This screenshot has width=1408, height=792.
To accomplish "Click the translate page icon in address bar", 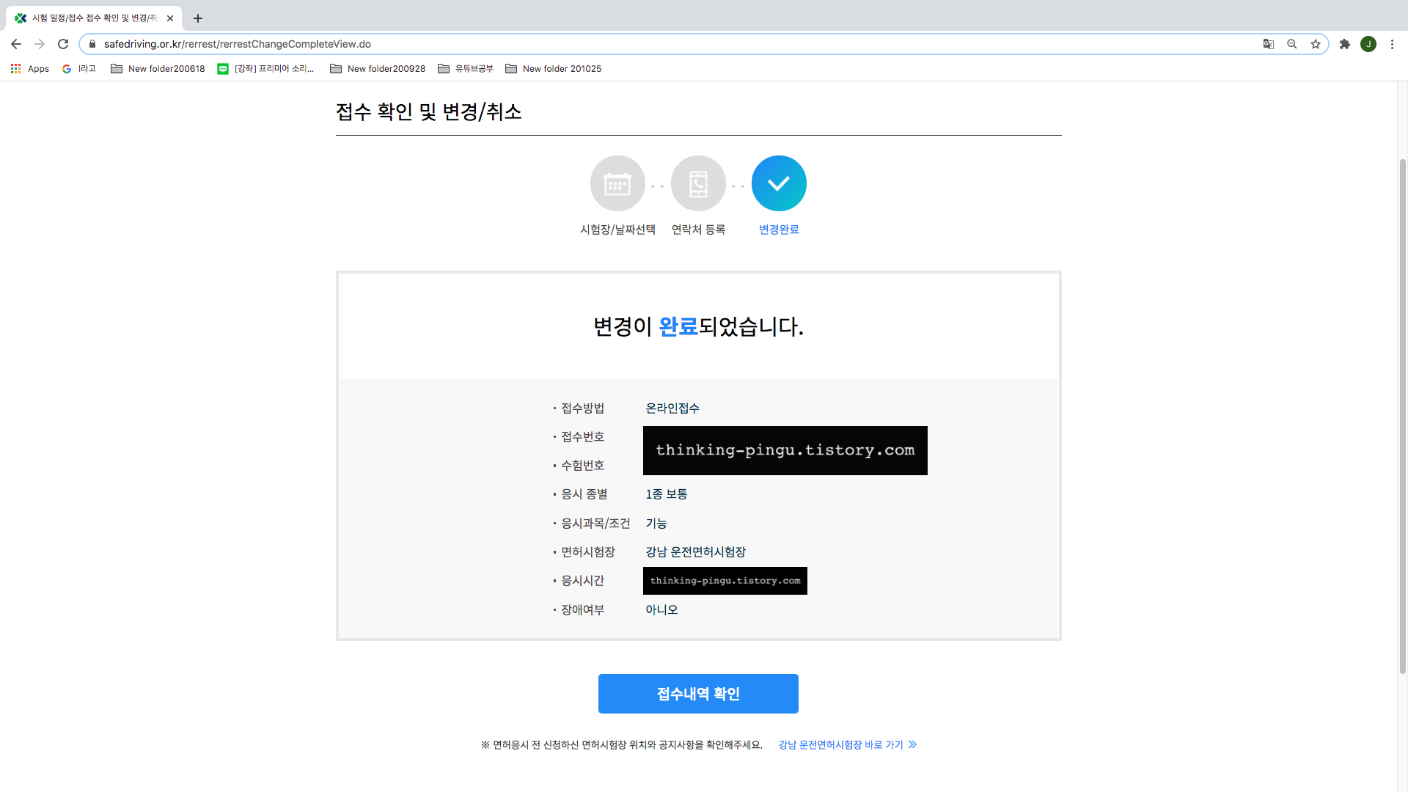I will coord(1268,44).
